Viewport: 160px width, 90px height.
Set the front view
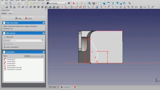tap(104, 3)
